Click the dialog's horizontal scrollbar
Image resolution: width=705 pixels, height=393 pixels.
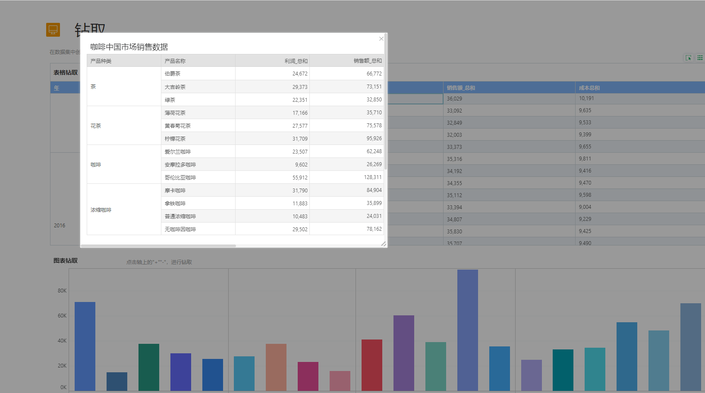coord(158,246)
